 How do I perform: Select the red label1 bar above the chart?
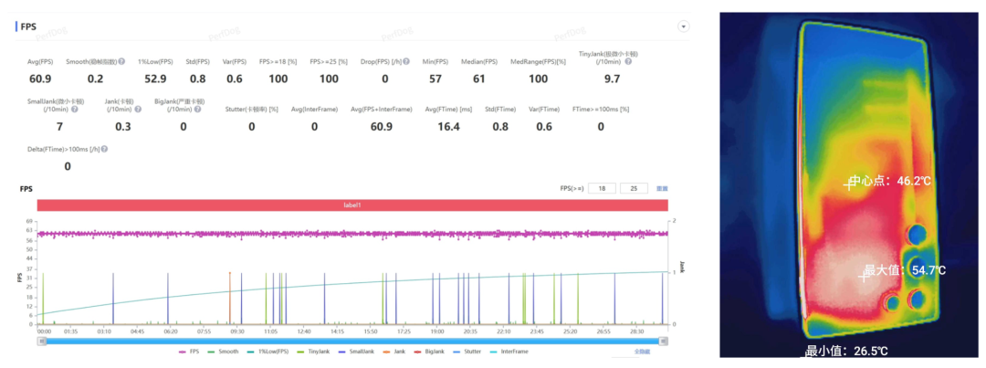point(352,205)
